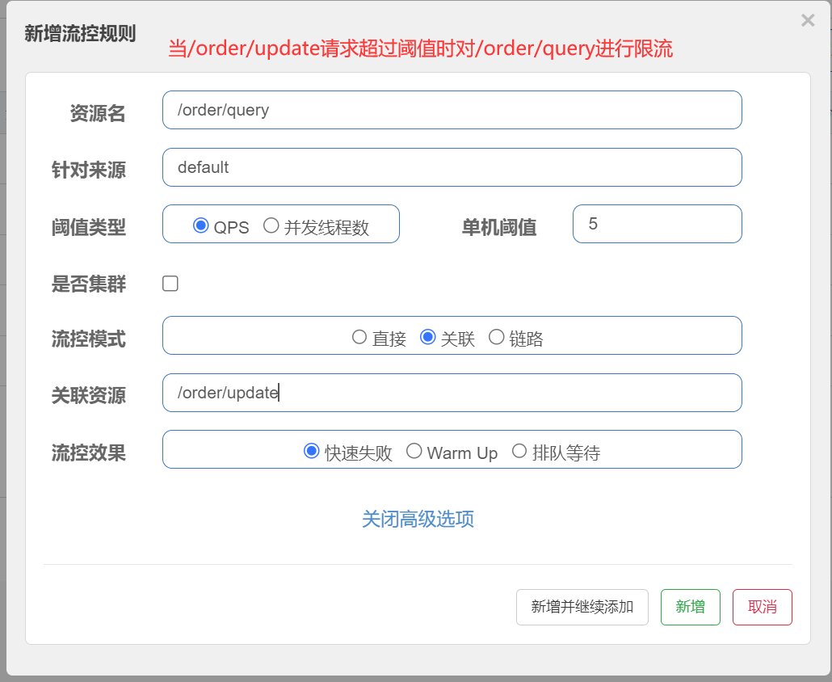This screenshot has height=682, width=832.
Task: Collapse advanced options via 关闭高级选项
Action: tap(418, 519)
